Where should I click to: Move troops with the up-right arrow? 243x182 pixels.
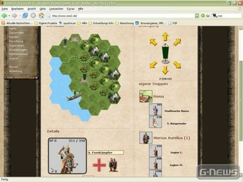(177, 42)
